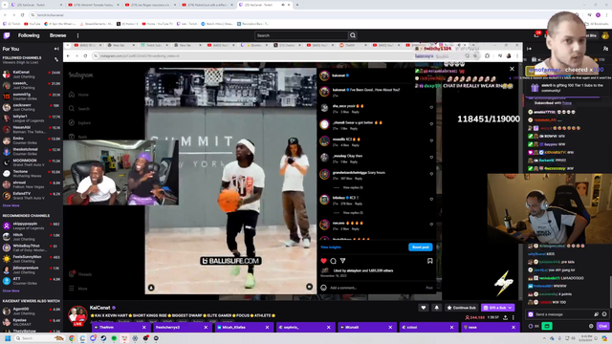
Task: Open the three-dot menu beside Browse
Action: pyautogui.click(x=77, y=35)
